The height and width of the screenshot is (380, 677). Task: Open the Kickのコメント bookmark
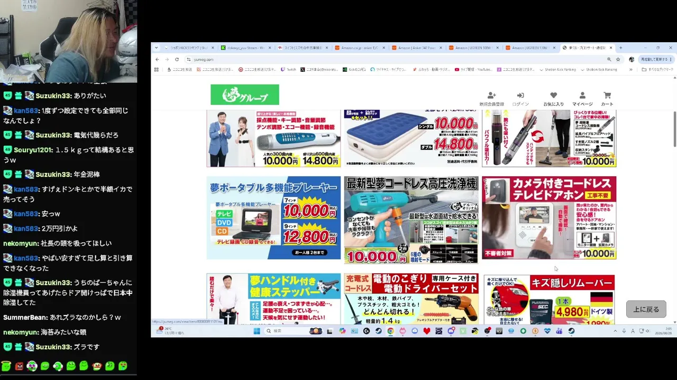[x=354, y=69]
